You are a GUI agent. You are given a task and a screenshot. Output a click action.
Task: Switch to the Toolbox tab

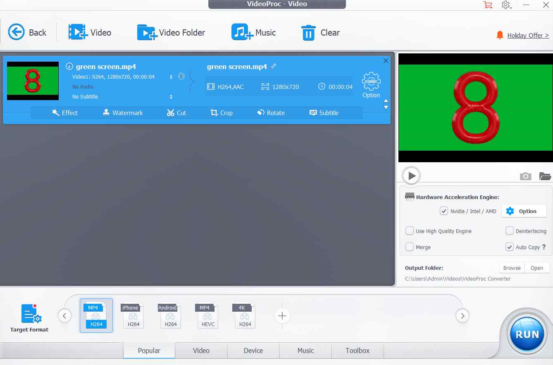point(358,351)
